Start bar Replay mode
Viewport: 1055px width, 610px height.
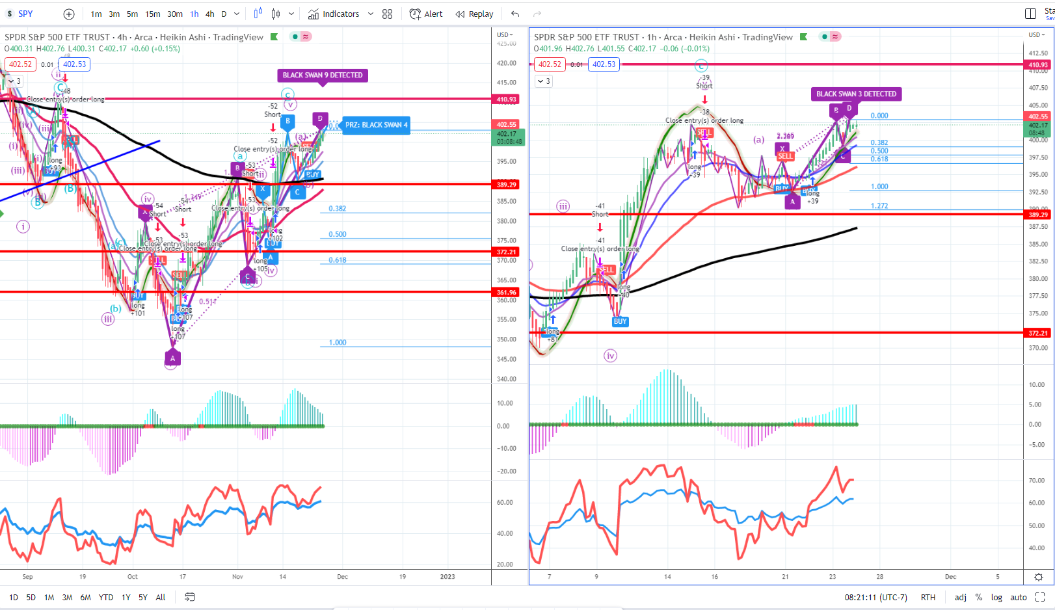(474, 14)
